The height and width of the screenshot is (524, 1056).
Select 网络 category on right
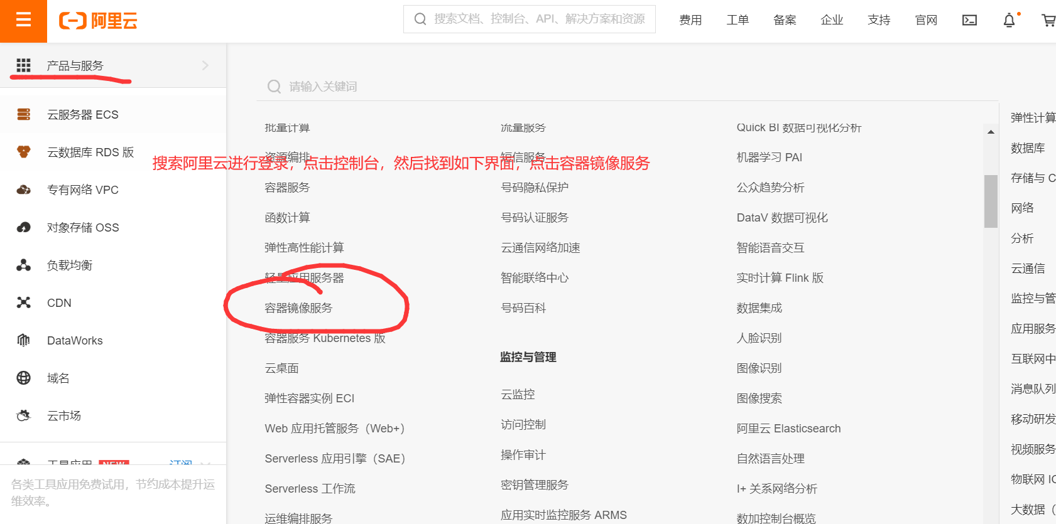(x=1022, y=208)
